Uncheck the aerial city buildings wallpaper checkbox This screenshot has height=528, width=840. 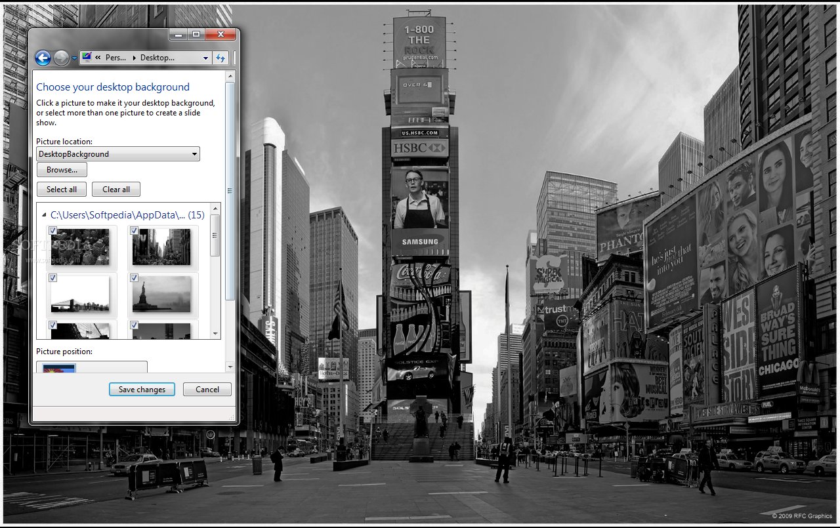point(52,230)
